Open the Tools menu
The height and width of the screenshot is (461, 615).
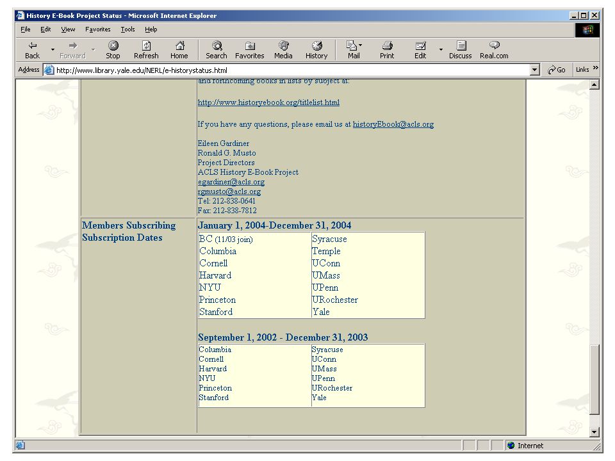[x=127, y=29]
